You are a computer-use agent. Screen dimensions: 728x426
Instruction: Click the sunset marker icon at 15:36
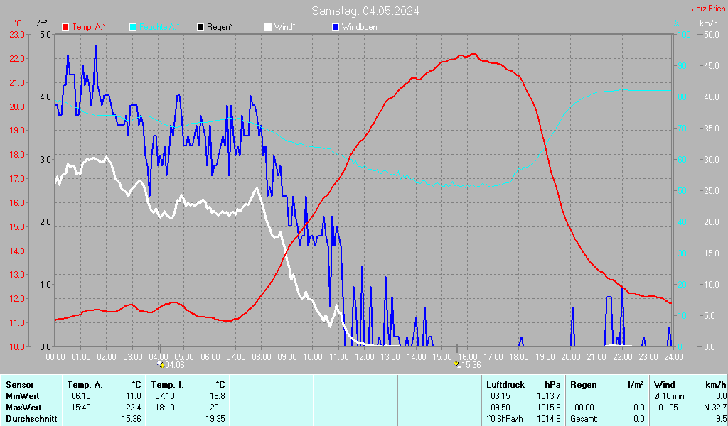[x=456, y=365]
